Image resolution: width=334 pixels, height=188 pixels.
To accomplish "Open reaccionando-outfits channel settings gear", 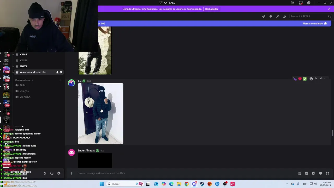I will 61,72.
